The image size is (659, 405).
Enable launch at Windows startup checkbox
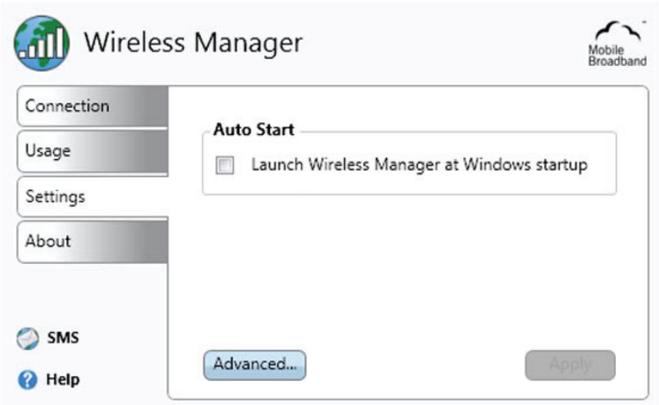225,165
